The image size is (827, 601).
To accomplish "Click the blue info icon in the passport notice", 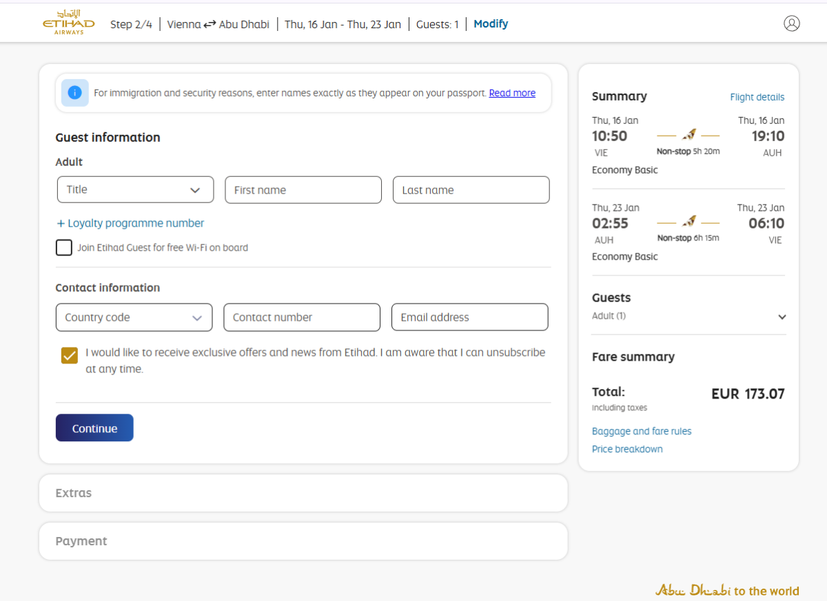I will pos(75,93).
